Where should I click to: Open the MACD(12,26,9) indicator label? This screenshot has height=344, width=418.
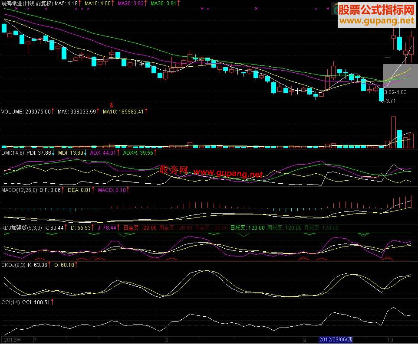point(19,190)
